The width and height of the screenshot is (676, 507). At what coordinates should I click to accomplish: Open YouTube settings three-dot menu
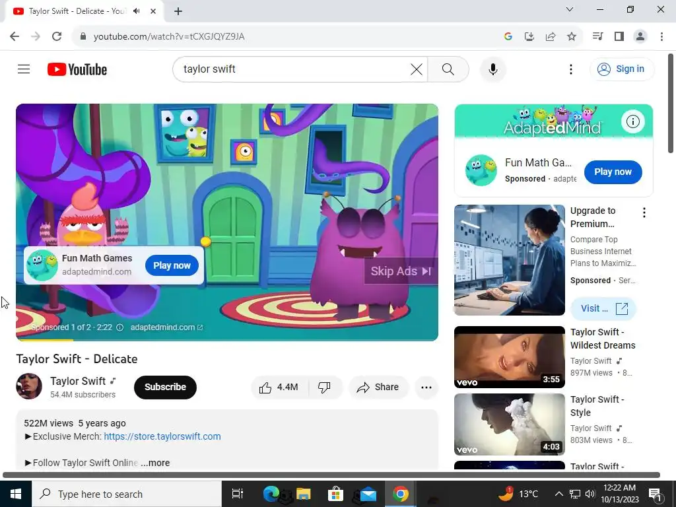pos(571,69)
